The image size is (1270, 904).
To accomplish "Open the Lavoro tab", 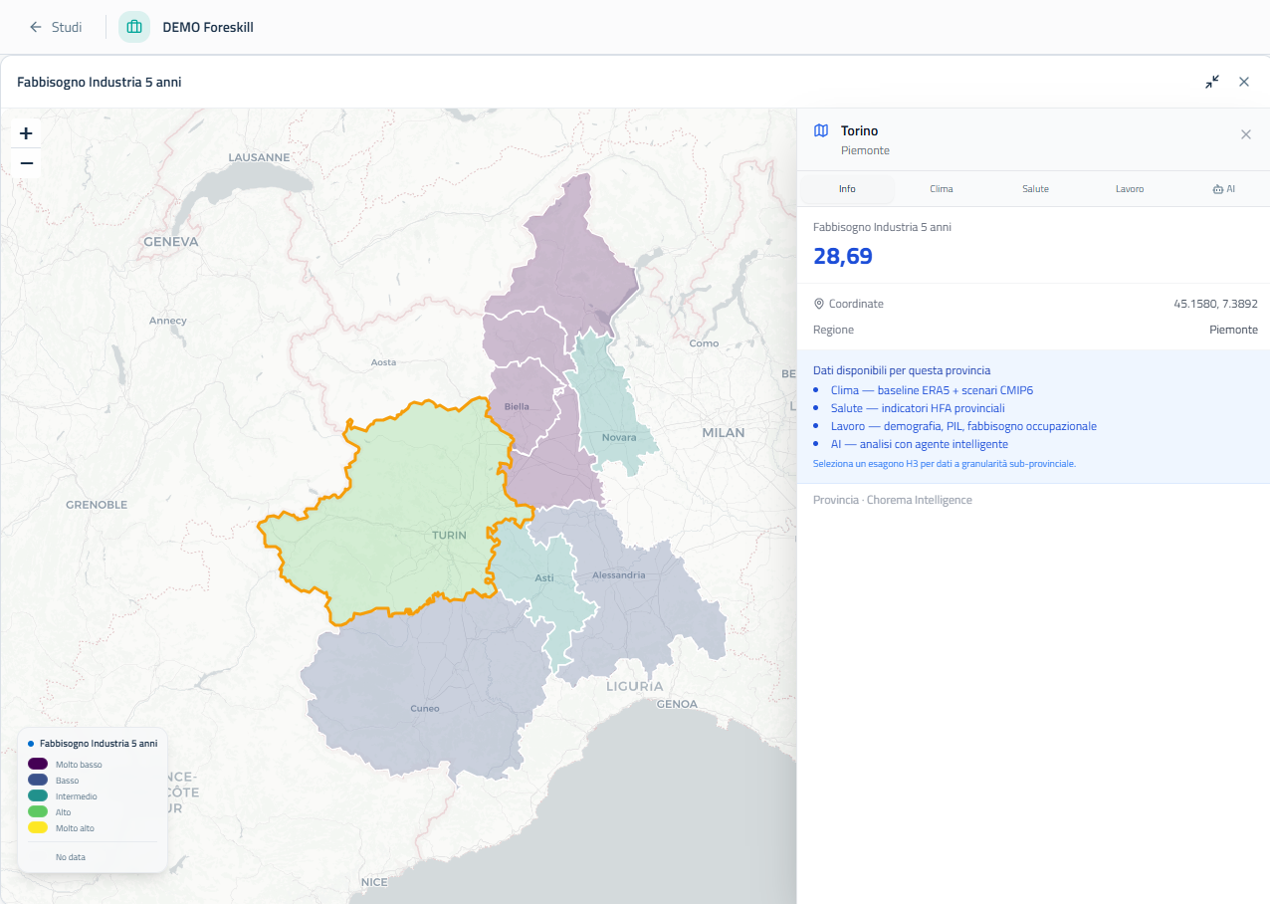I will [1130, 188].
